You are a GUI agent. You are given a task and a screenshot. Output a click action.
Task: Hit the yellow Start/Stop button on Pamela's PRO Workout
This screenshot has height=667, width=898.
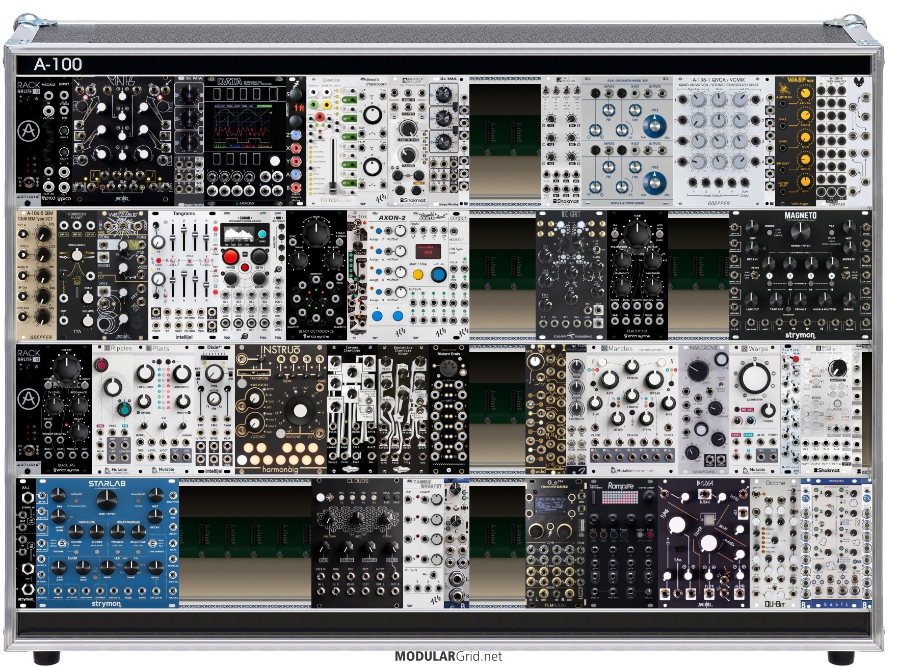[418, 275]
